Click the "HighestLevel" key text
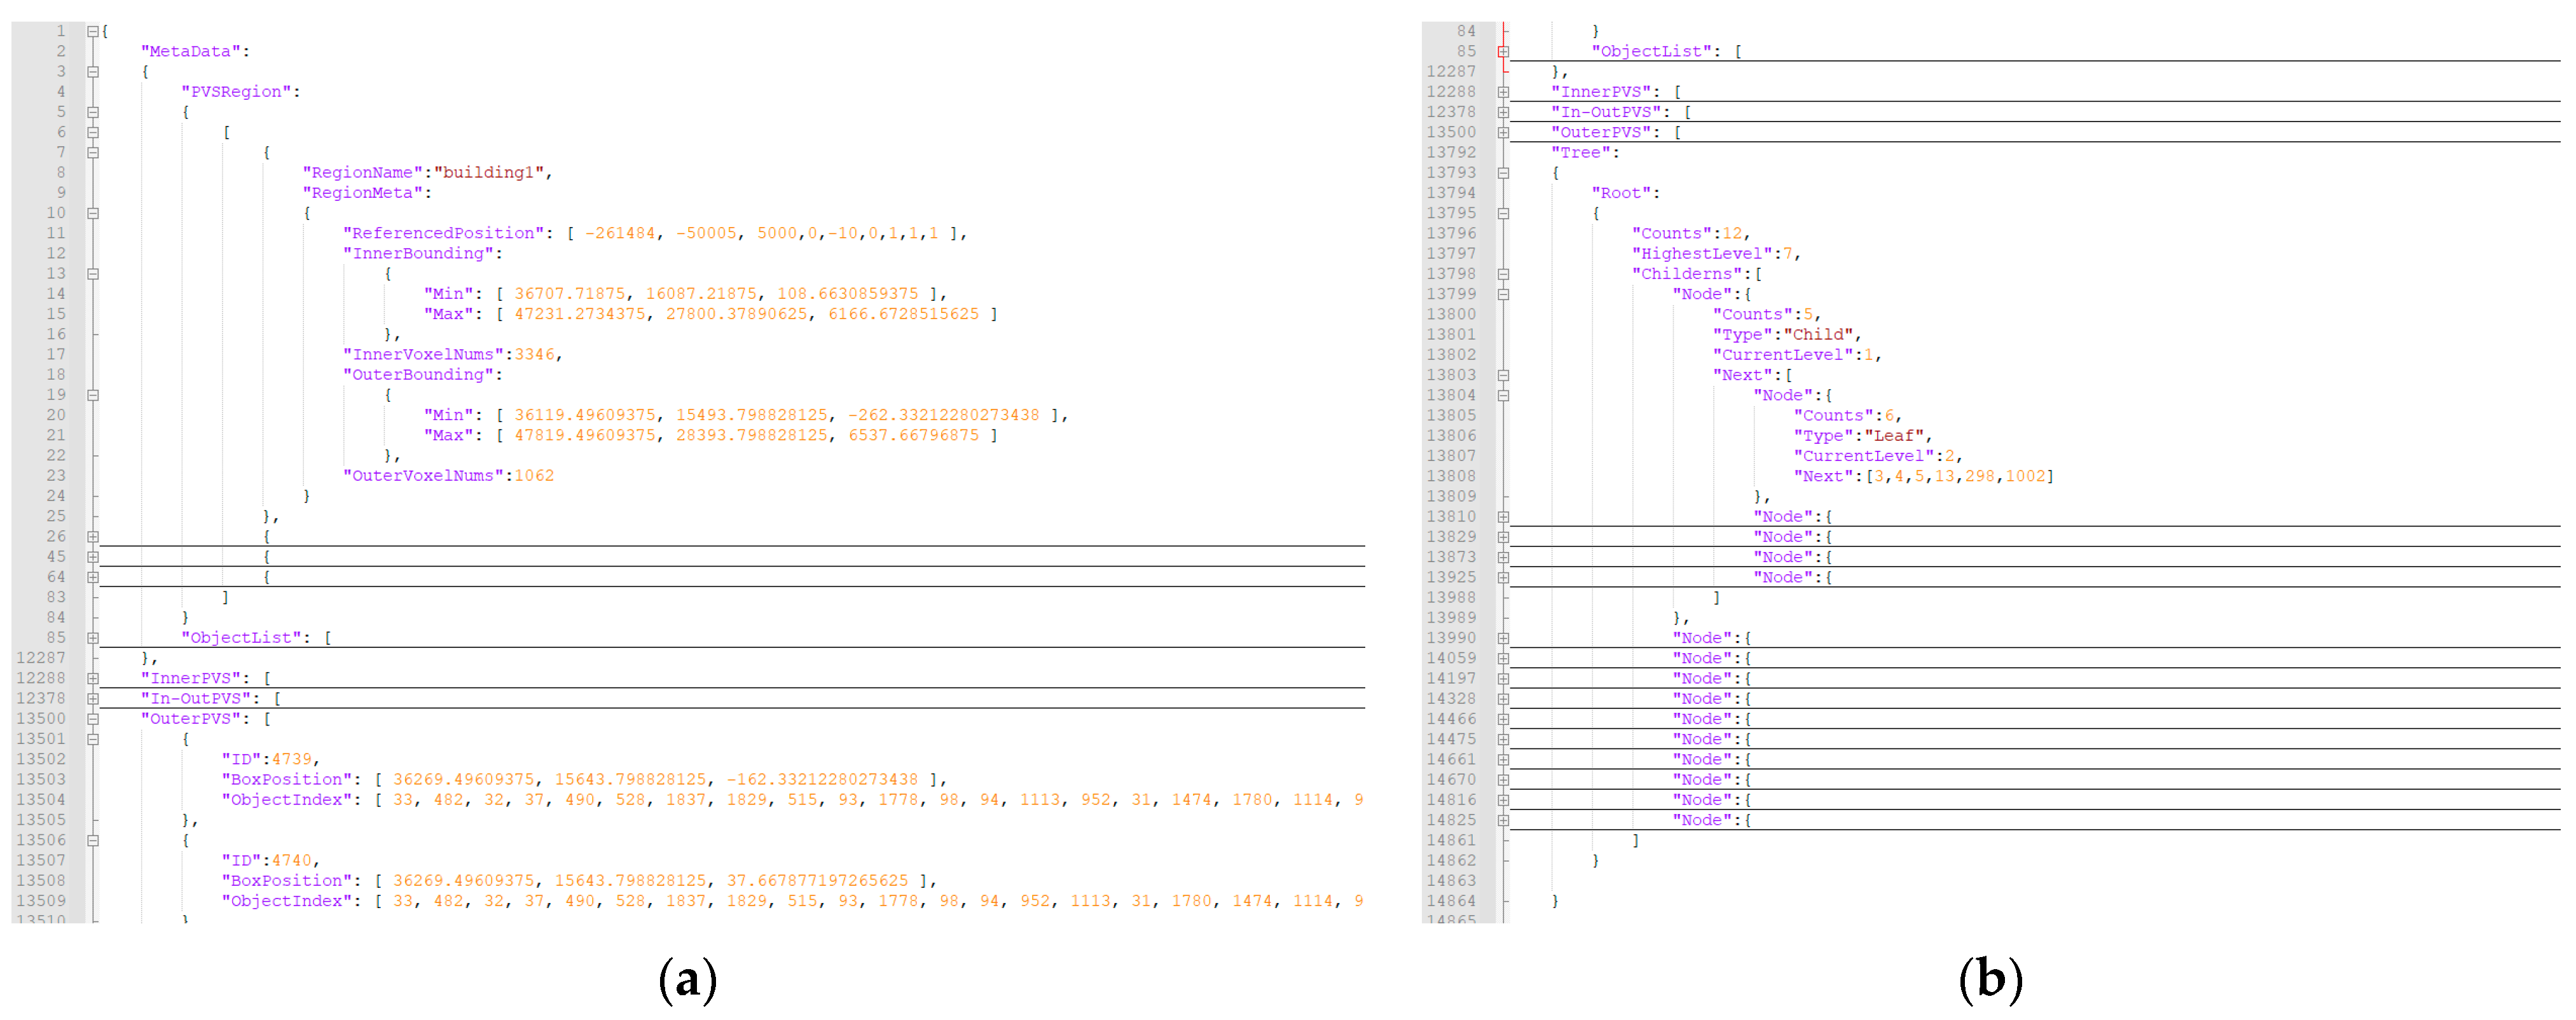 pyautogui.click(x=1701, y=253)
